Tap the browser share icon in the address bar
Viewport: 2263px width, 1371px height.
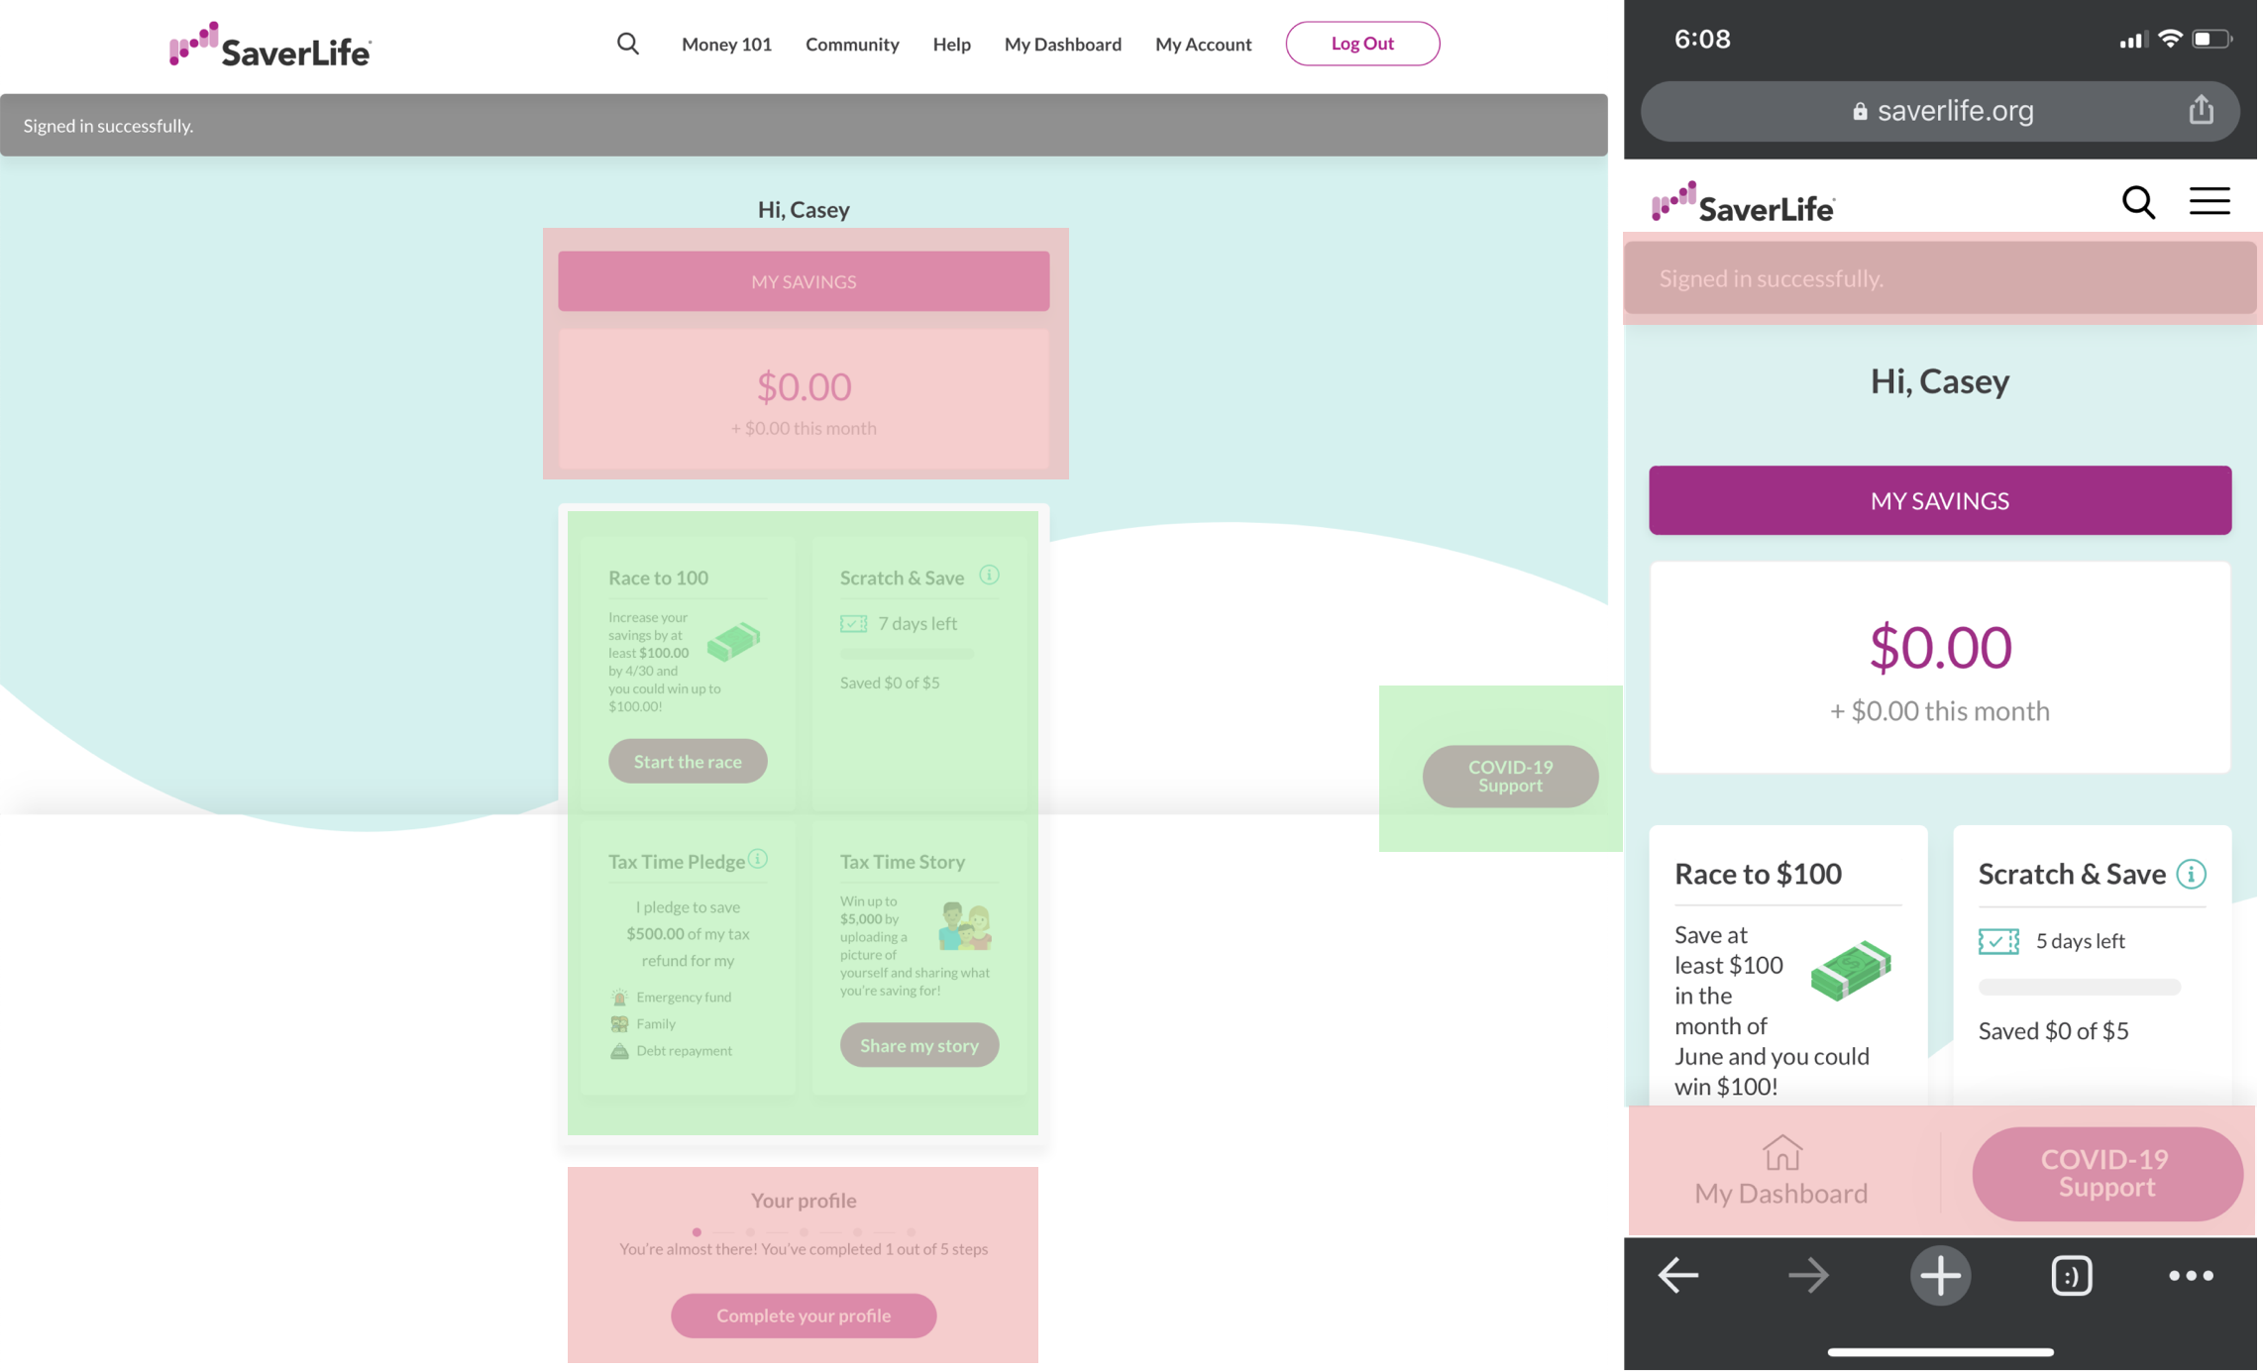2201,110
